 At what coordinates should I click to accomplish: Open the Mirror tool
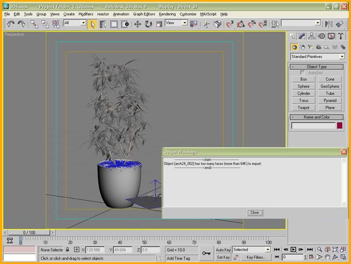click(x=329, y=24)
